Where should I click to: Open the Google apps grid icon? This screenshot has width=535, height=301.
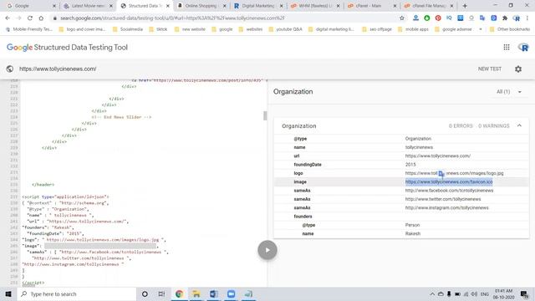tap(507, 48)
